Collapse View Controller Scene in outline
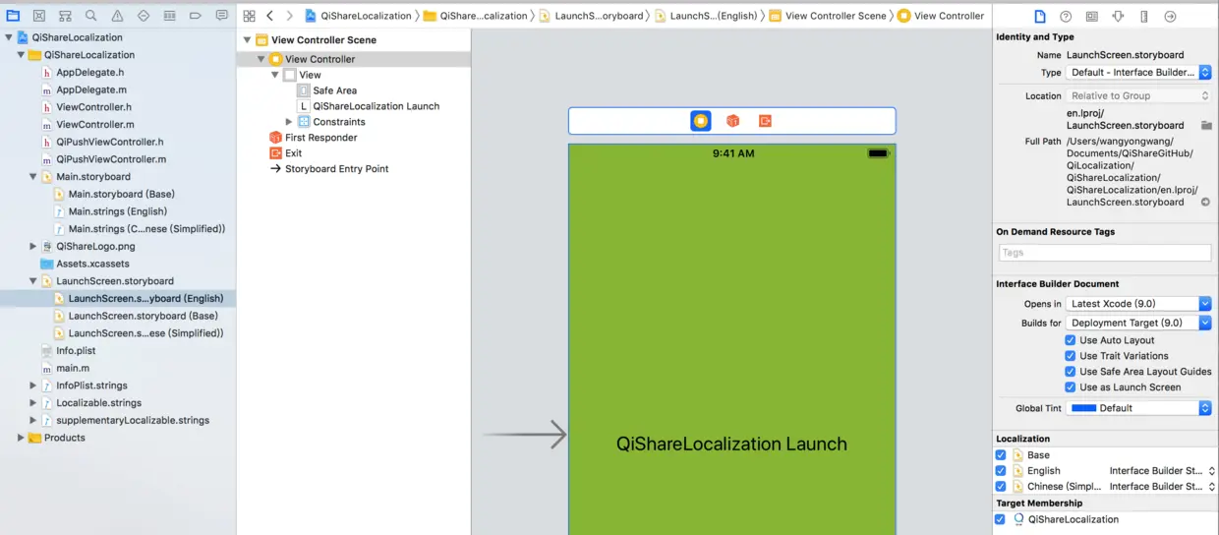The image size is (1219, 535). coord(248,40)
